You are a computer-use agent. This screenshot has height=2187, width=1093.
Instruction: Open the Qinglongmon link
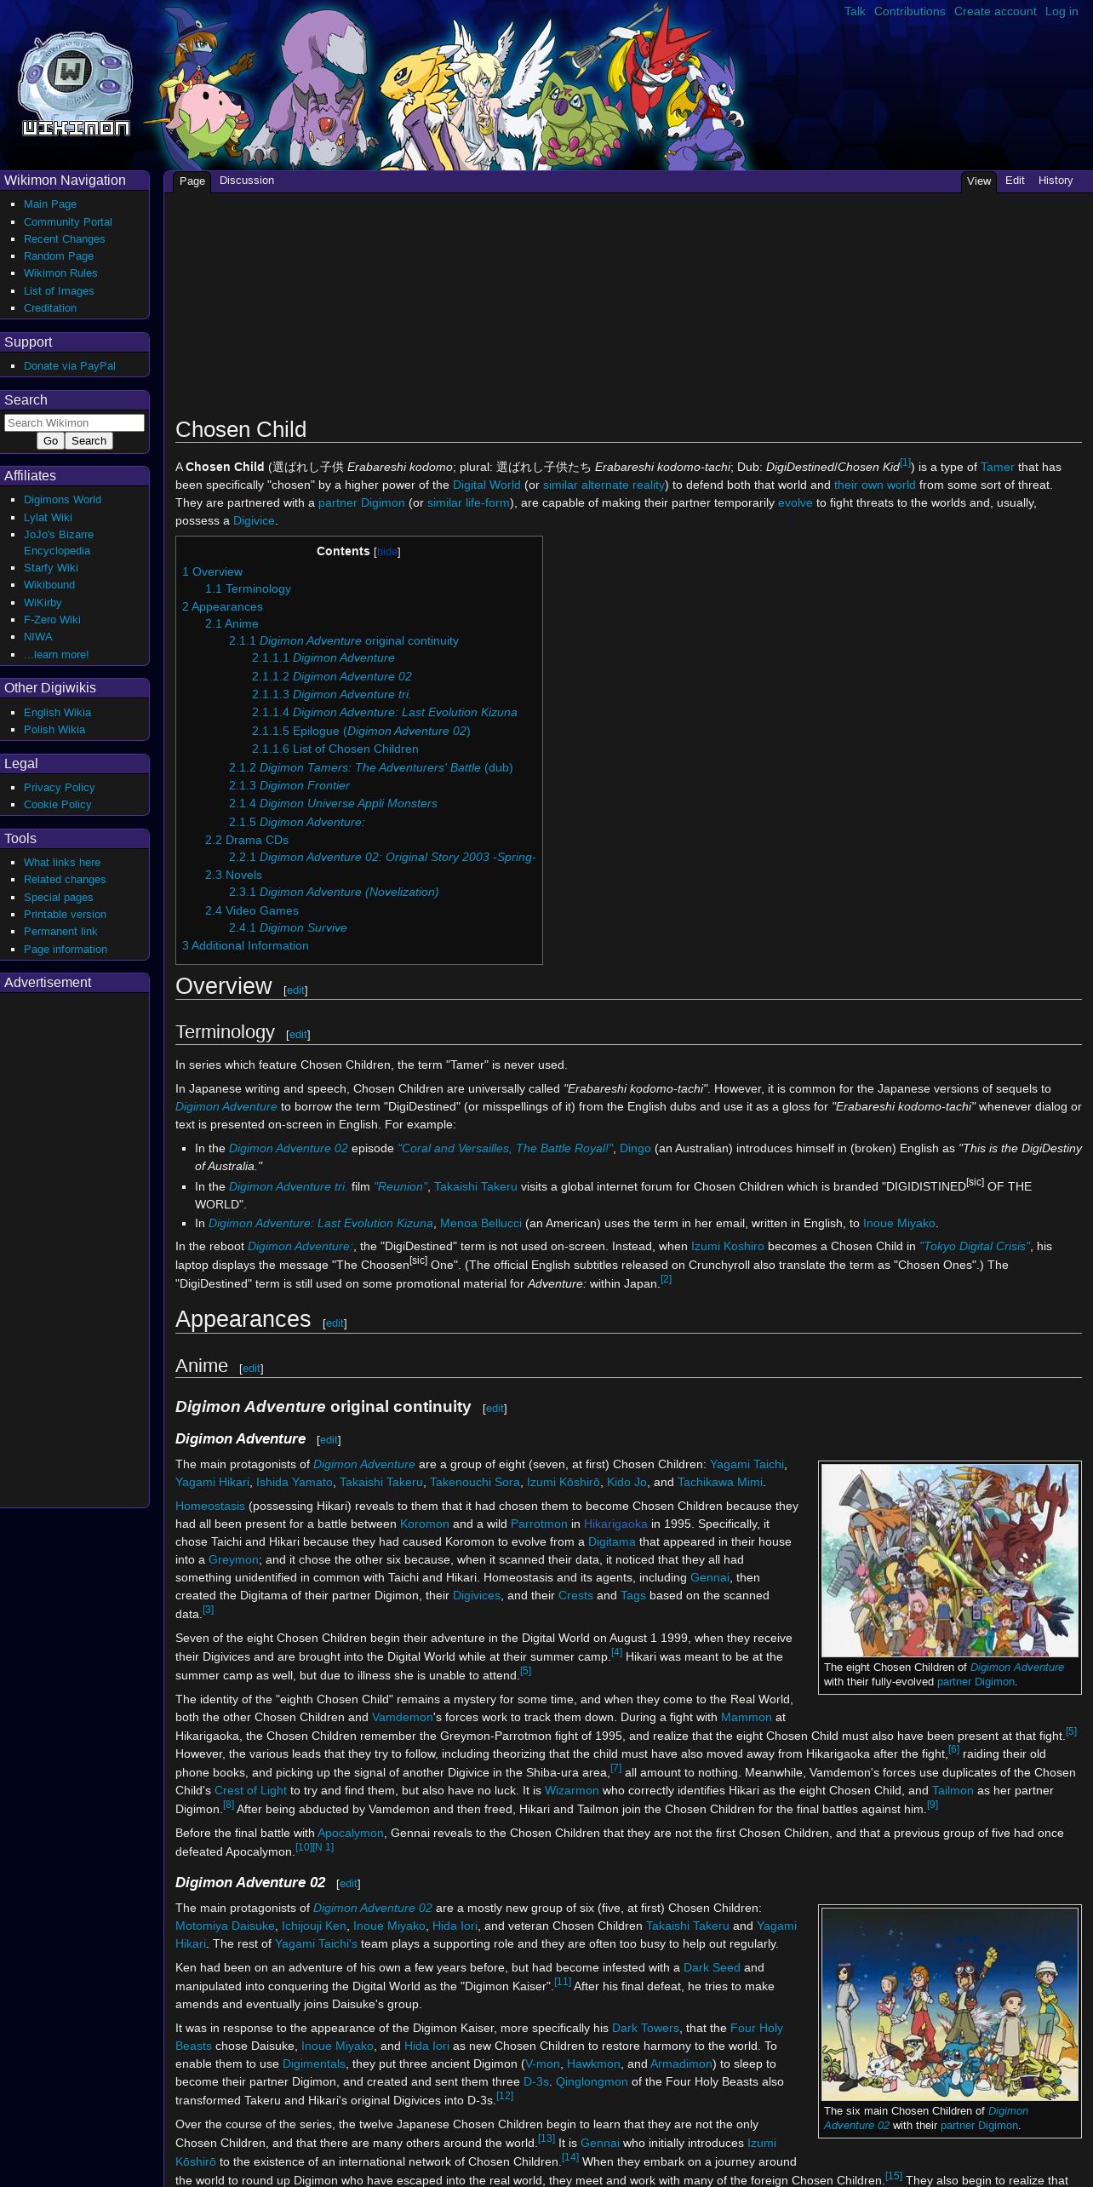pos(592,2081)
